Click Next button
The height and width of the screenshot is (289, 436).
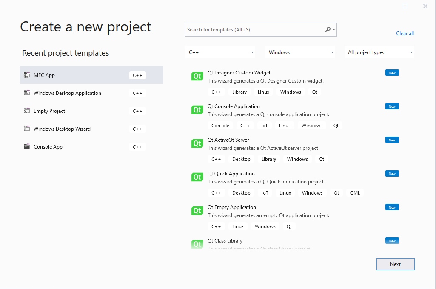pyautogui.click(x=396, y=264)
